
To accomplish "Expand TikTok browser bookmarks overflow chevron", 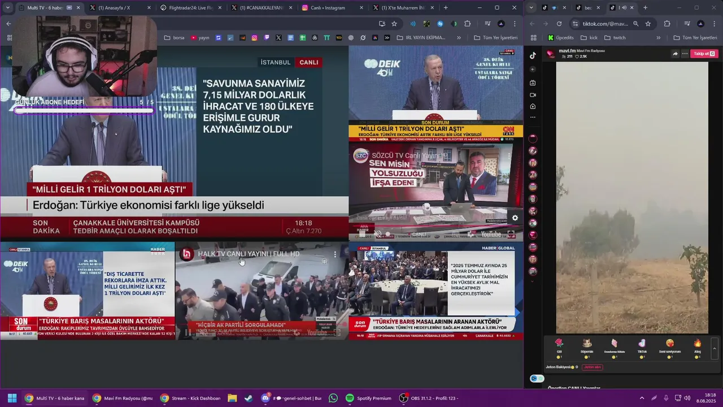I will tap(658, 38).
